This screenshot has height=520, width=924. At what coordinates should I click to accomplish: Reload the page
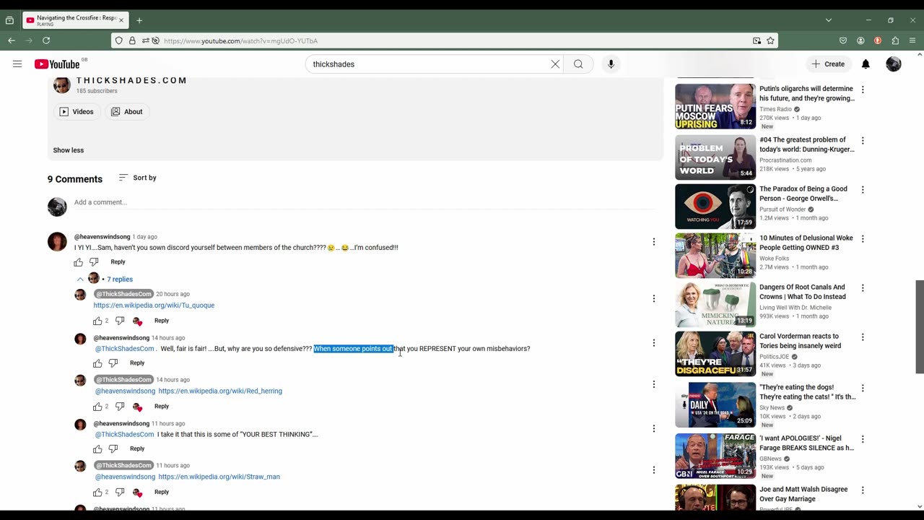point(46,40)
